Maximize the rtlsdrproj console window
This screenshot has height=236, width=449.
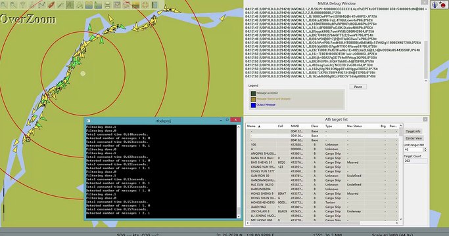pyautogui.click(x=227, y=120)
